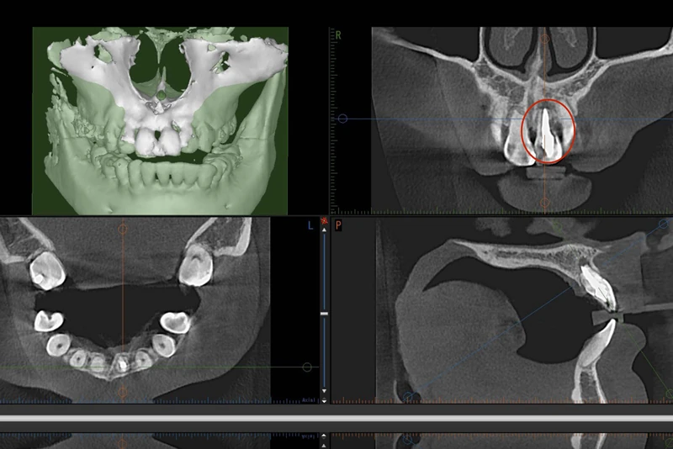Screen dimensions: 673x449
Task: Click the red icon above the axial slice slider
Action: [x=324, y=221]
